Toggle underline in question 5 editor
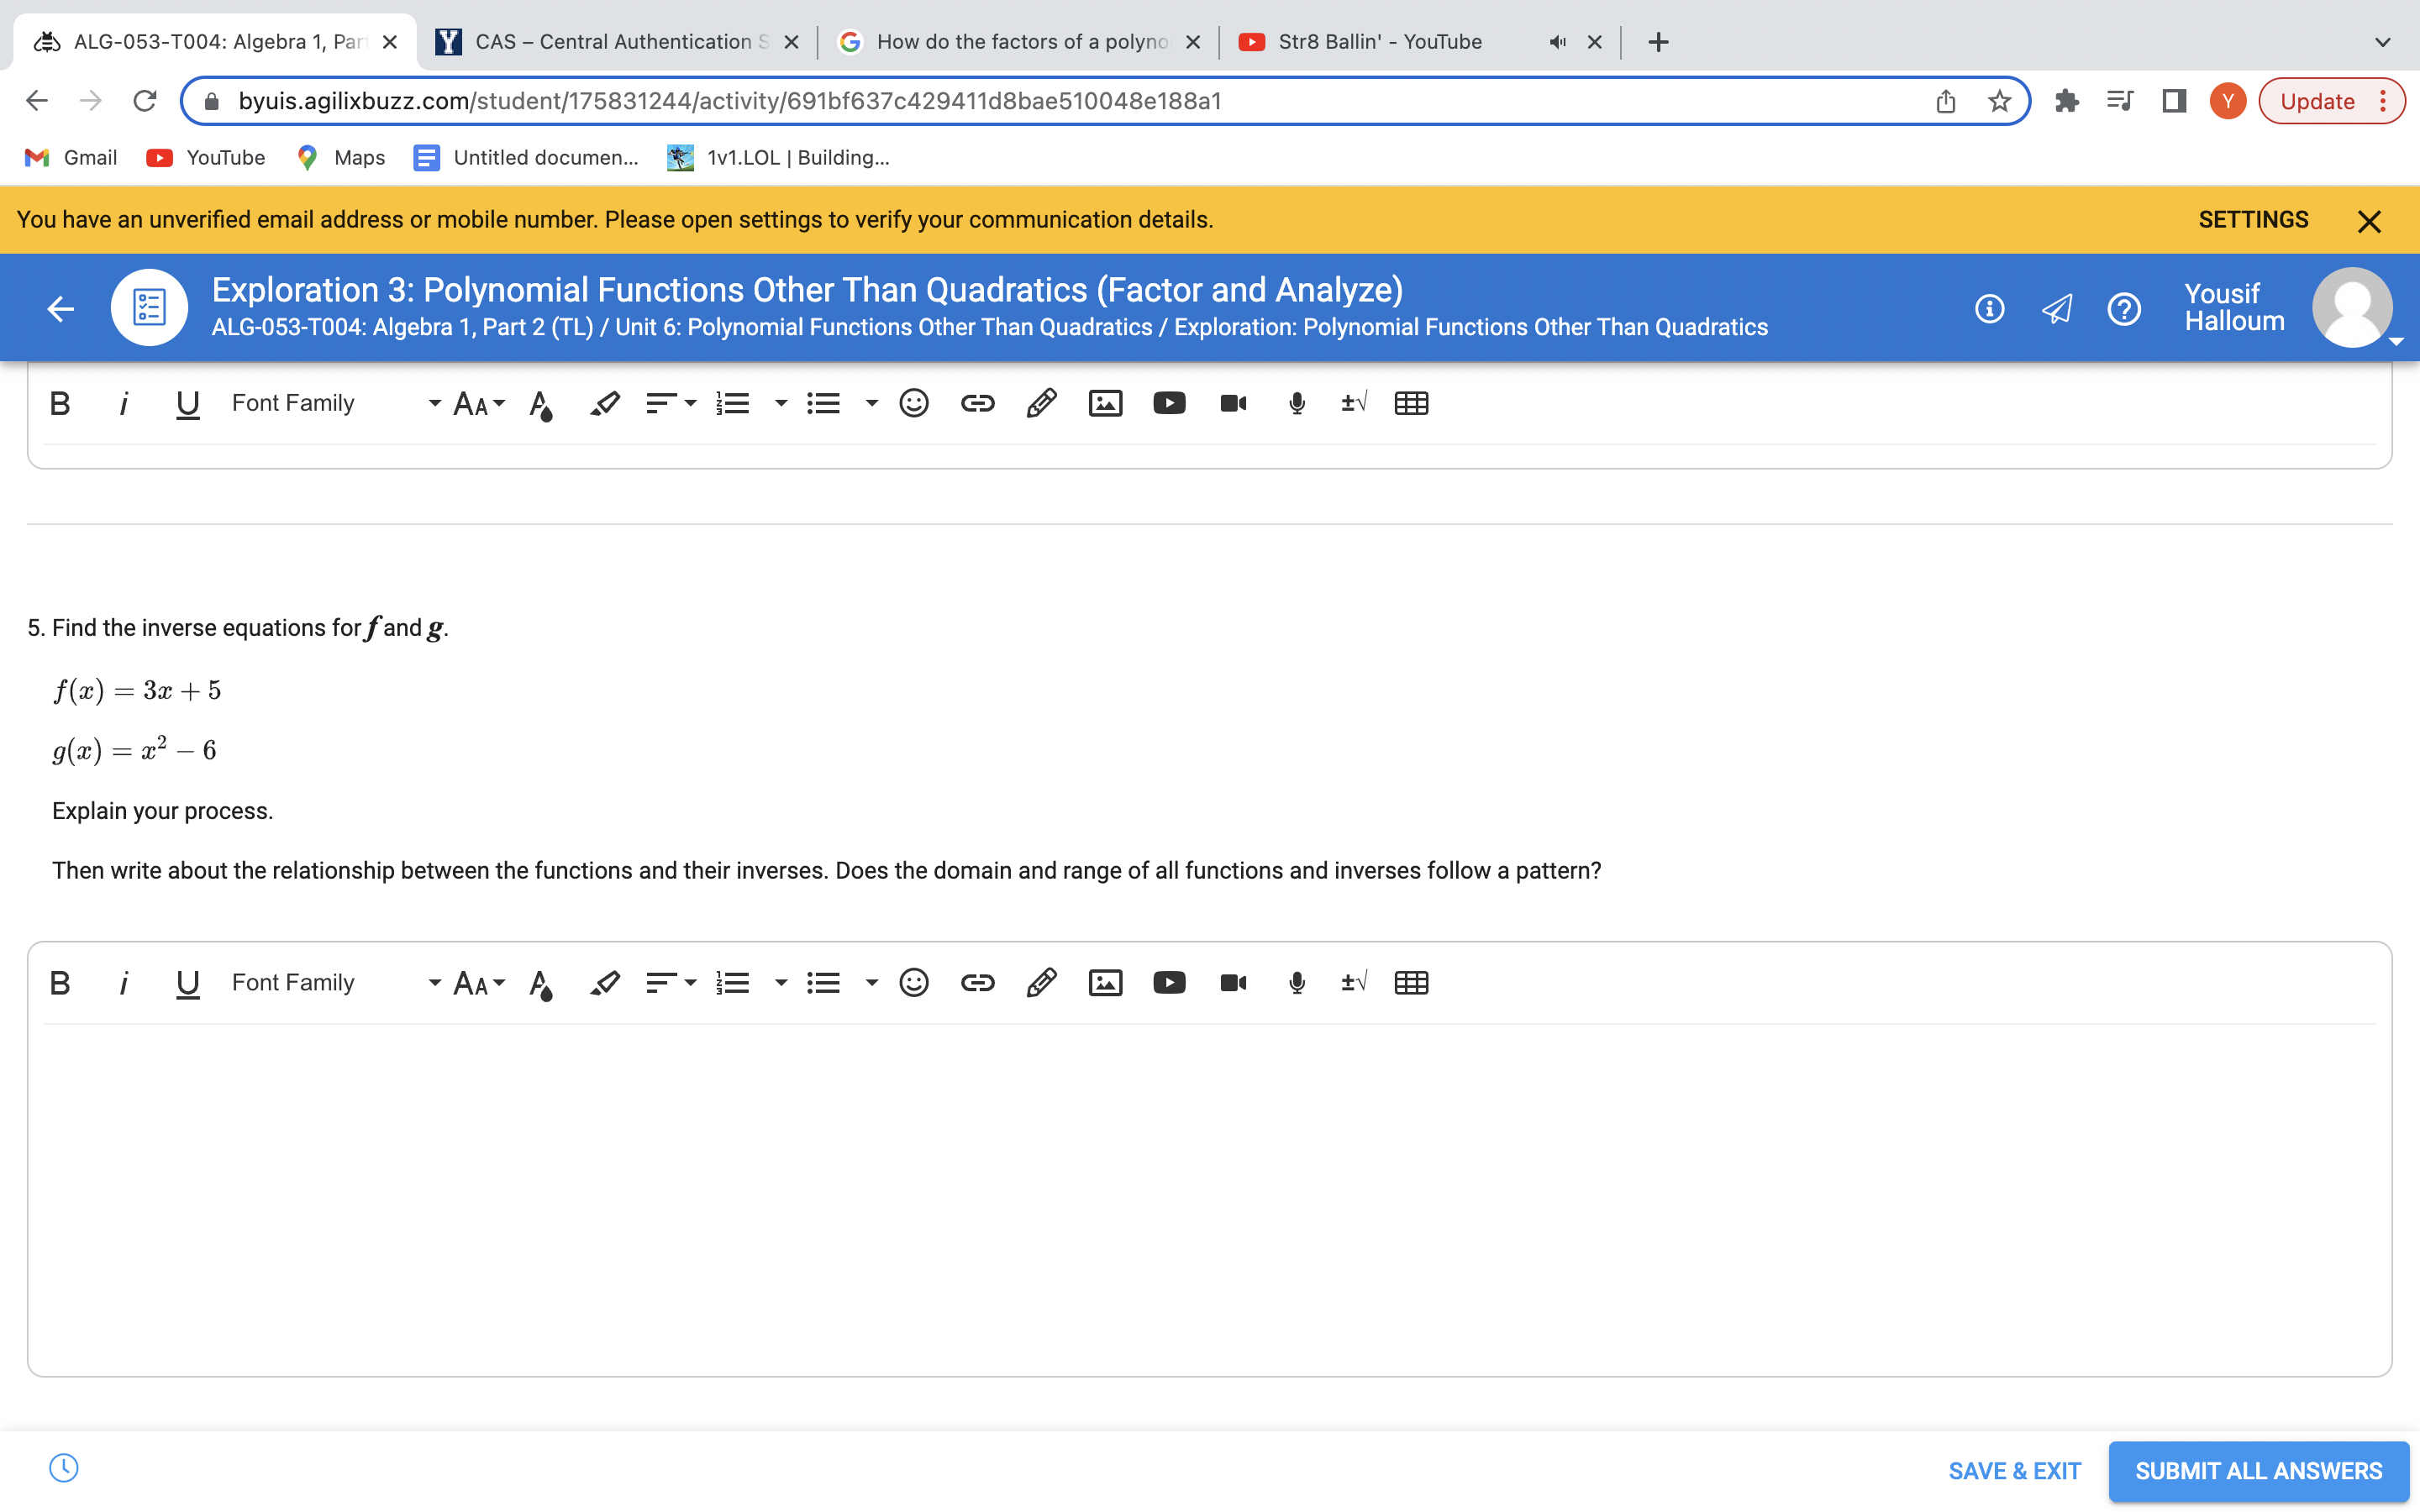Viewport: 2420px width, 1512px height. coord(187,982)
